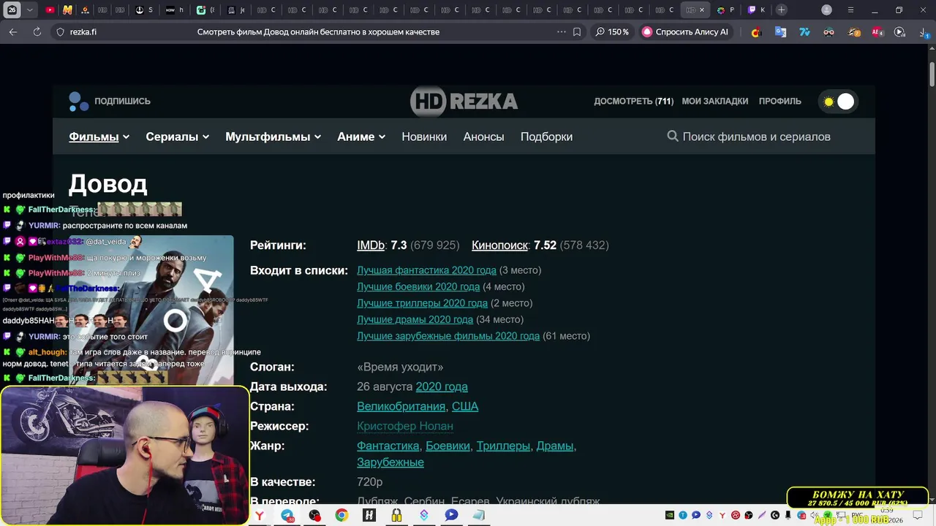The image size is (936, 526).
Task: Click the 2020 года release year link
Action: click(x=442, y=386)
